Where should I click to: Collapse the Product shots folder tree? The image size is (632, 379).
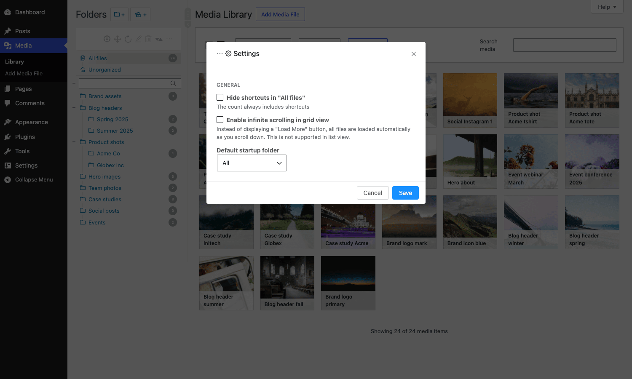pyautogui.click(x=74, y=142)
